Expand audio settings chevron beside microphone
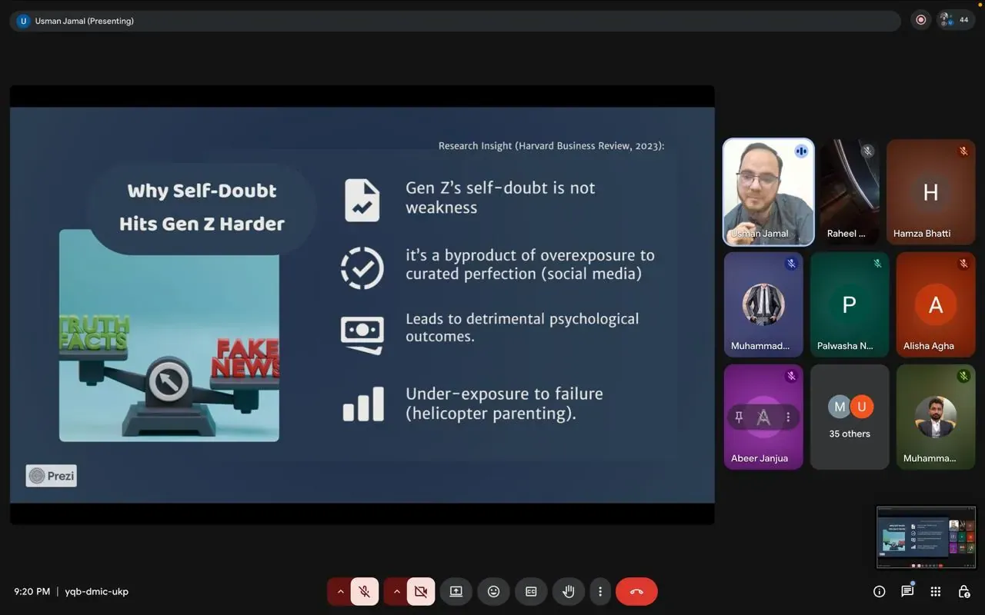This screenshot has height=615, width=985. pos(340,591)
